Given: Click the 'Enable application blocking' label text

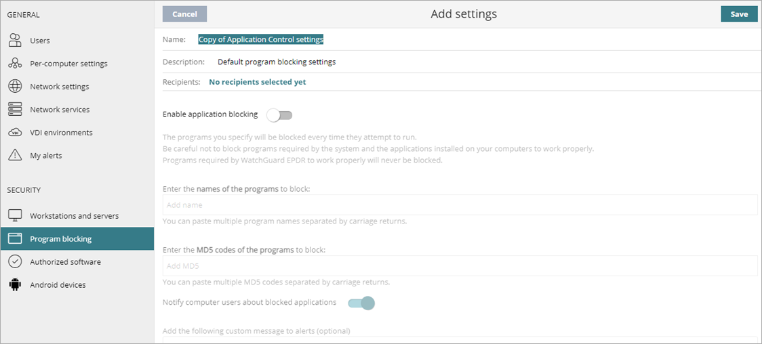Looking at the screenshot, I should (x=210, y=114).
